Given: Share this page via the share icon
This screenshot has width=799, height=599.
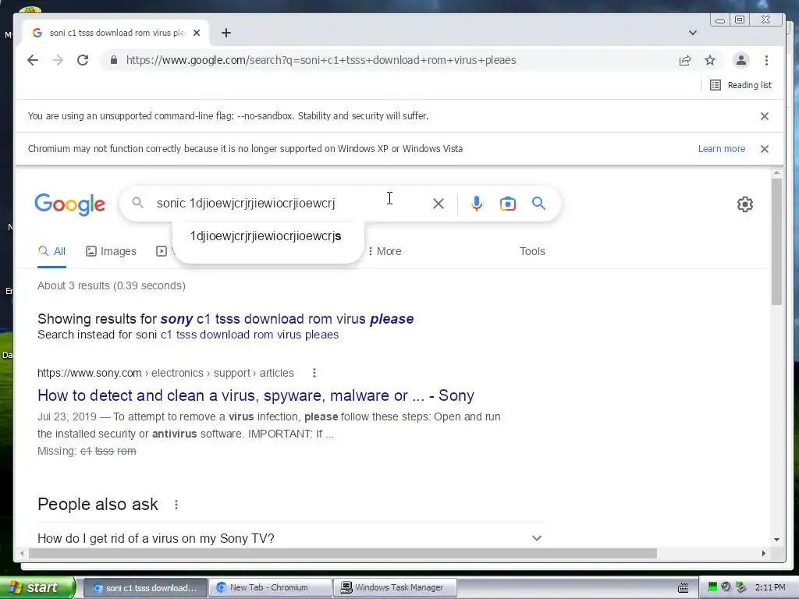Looking at the screenshot, I should (x=685, y=60).
